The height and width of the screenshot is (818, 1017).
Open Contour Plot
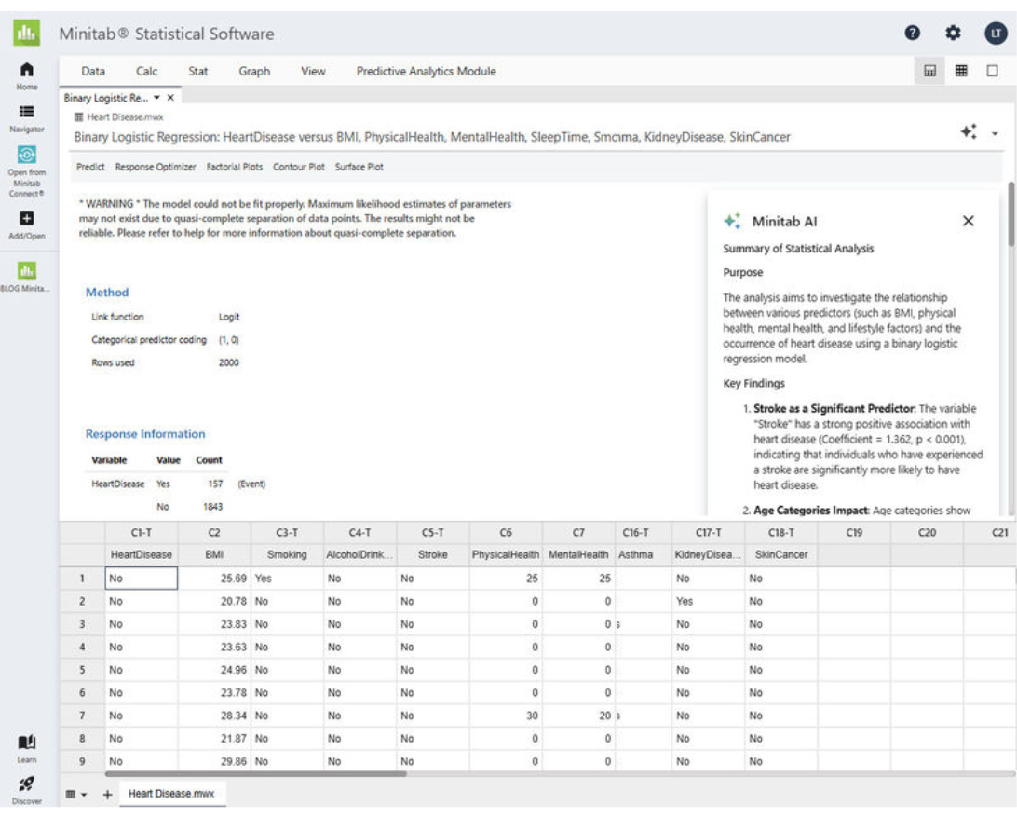point(298,167)
